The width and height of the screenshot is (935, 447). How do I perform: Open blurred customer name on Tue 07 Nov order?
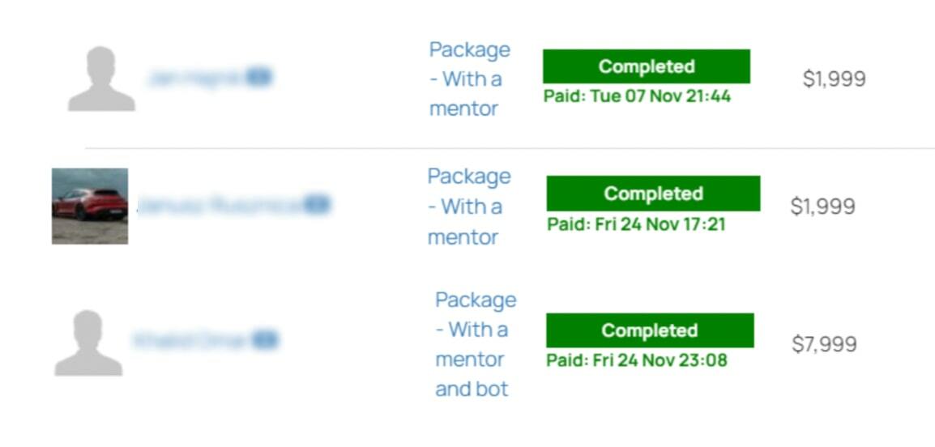pos(194,78)
